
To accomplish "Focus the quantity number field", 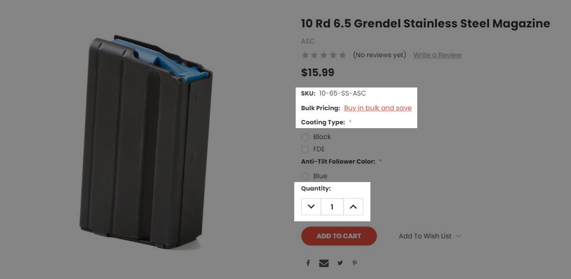I will [332, 207].
